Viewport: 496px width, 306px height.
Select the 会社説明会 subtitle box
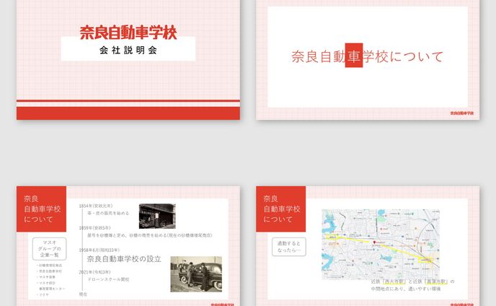[128, 51]
